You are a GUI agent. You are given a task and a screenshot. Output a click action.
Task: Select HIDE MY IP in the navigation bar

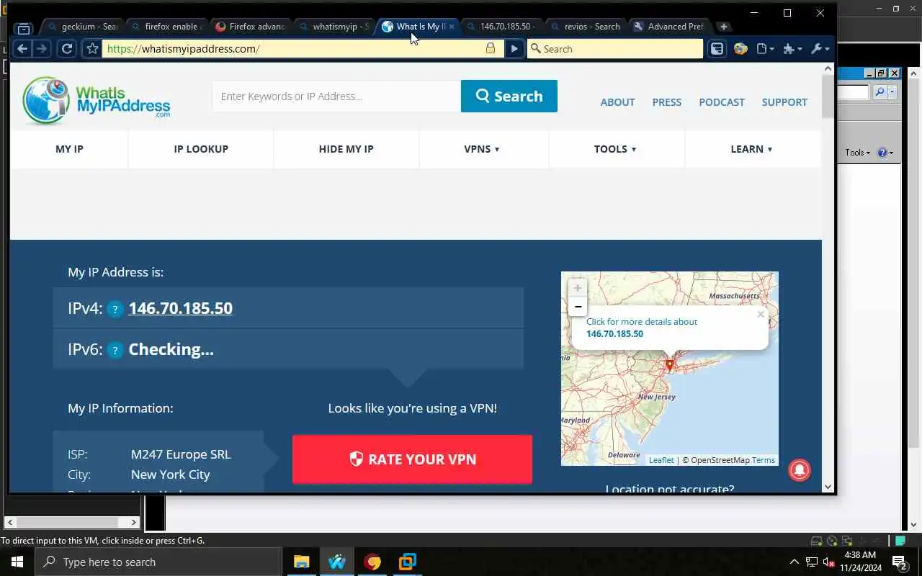coord(346,149)
